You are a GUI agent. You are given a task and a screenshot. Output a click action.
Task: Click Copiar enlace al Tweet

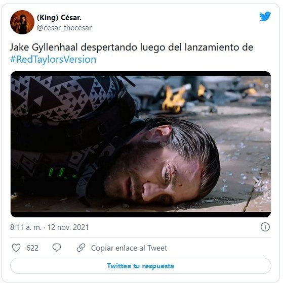(129, 248)
